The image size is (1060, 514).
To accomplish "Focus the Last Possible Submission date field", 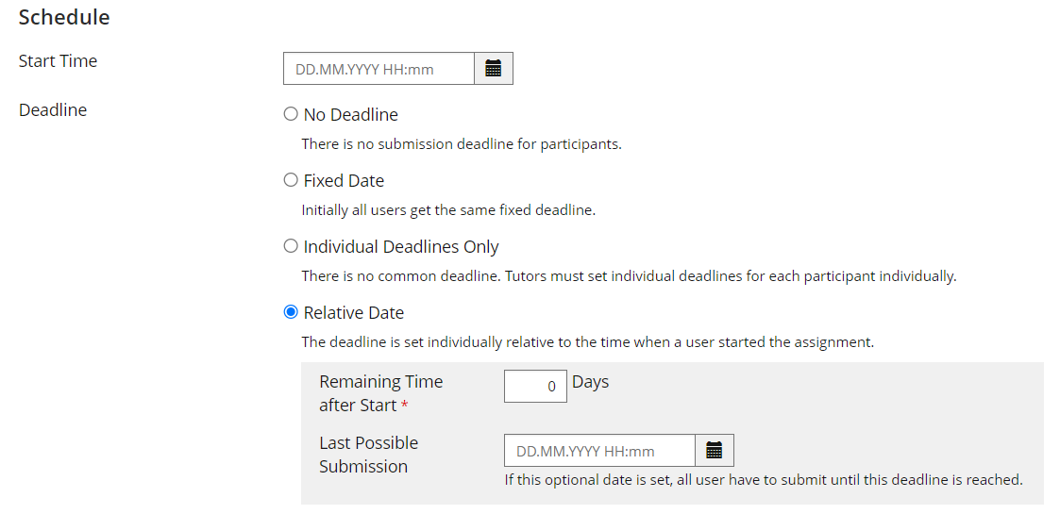I will [x=599, y=451].
